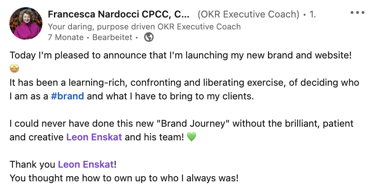
Task: Click the 'Bearbeitet' edited label
Action: coord(112,37)
